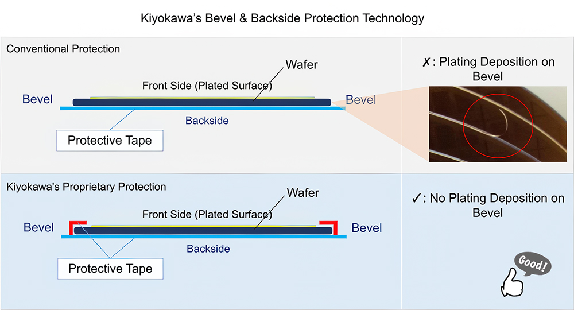
Task: Click the lower "Backside" label
Action: tap(208, 249)
